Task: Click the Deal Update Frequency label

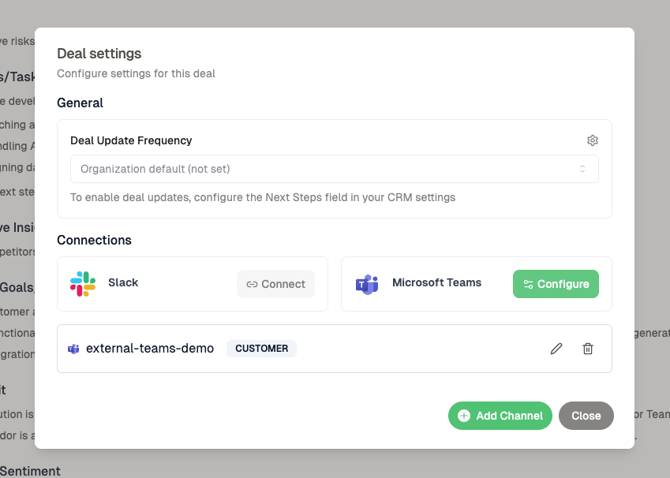Action: point(131,140)
